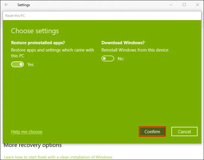Open clean installation of Windows link
This screenshot has height=160, width=204.
(x=58, y=157)
